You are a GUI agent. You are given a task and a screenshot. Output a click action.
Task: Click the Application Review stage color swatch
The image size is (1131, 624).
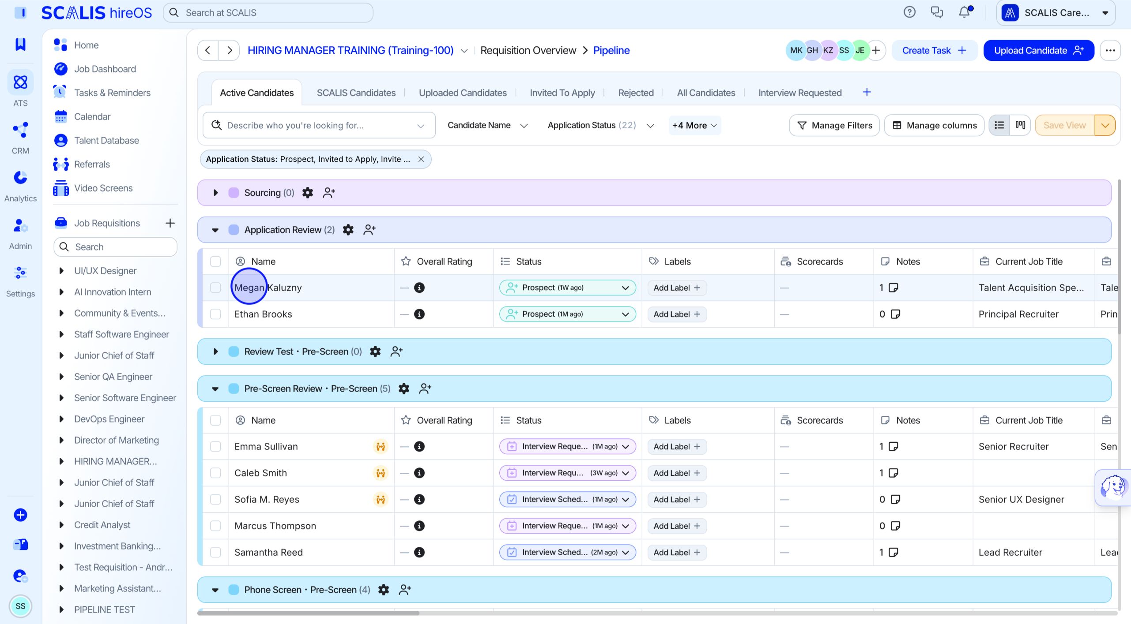tap(234, 230)
